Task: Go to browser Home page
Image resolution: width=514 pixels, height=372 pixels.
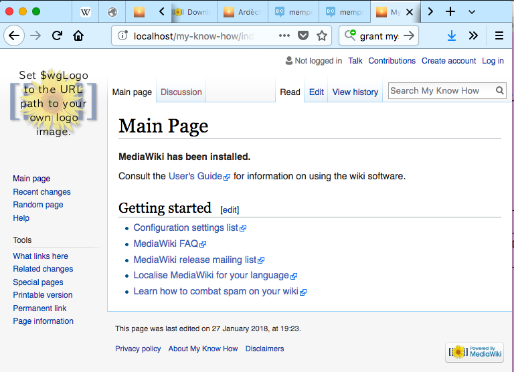Action: click(78, 35)
